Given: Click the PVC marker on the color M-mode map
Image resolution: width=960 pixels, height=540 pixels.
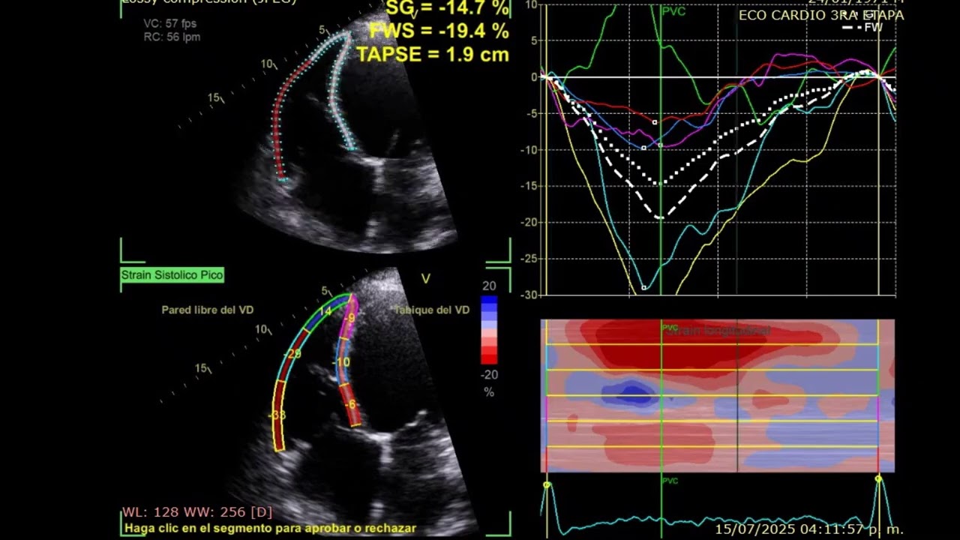Looking at the screenshot, I should pos(670,328).
